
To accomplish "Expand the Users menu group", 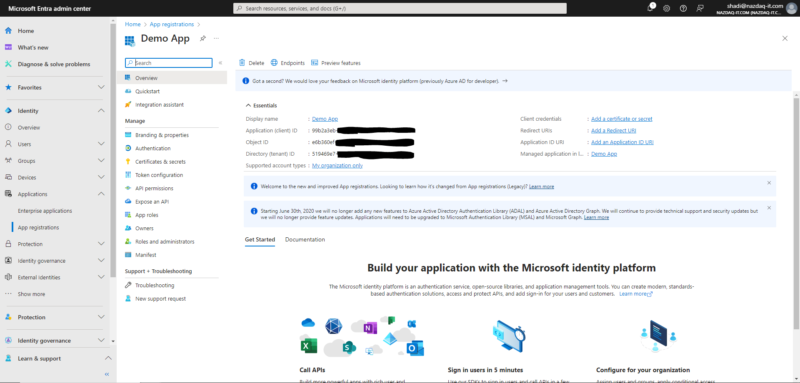I will (x=101, y=144).
